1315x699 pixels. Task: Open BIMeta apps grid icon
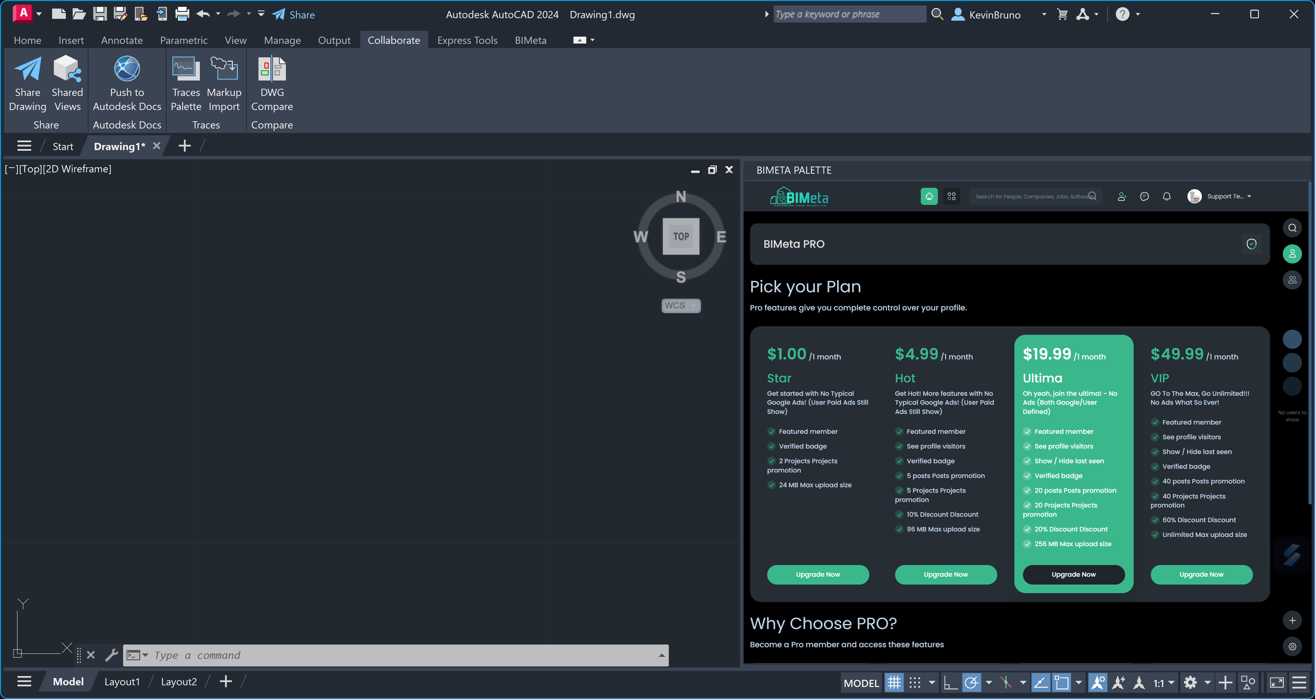click(x=952, y=196)
